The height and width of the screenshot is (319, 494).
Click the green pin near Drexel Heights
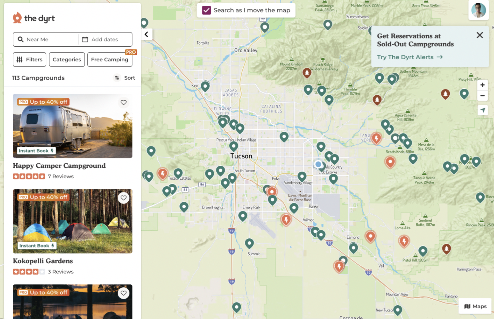click(x=184, y=207)
